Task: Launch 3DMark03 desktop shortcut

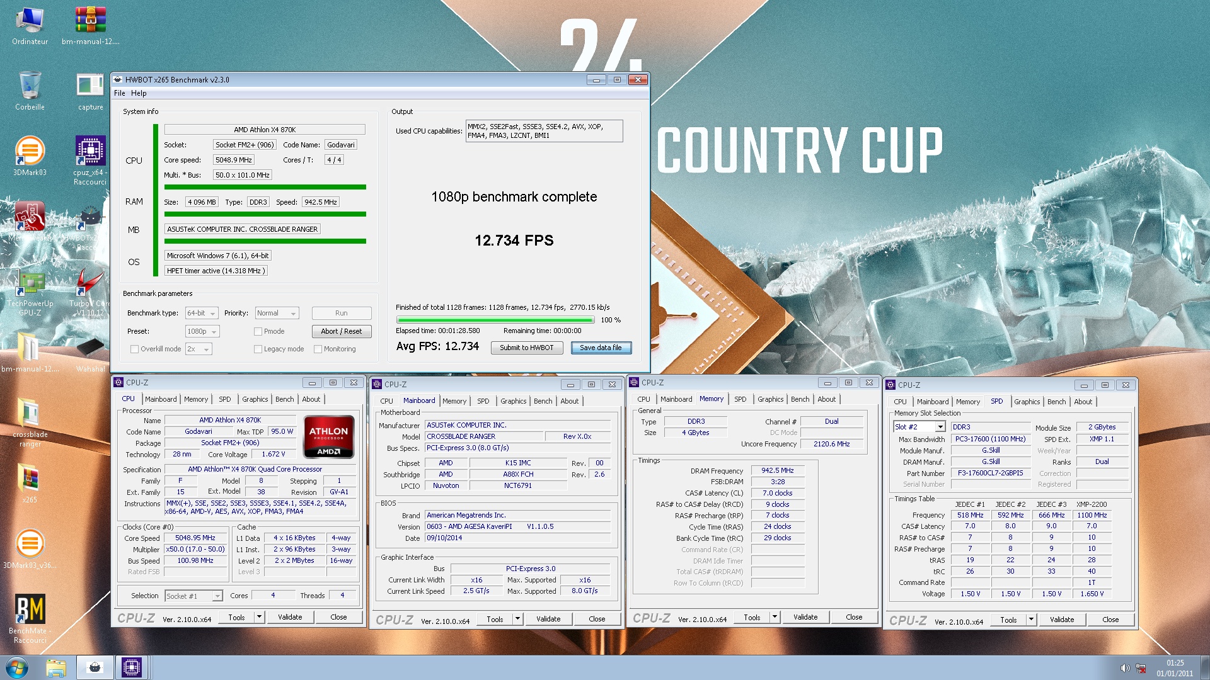Action: click(30, 157)
